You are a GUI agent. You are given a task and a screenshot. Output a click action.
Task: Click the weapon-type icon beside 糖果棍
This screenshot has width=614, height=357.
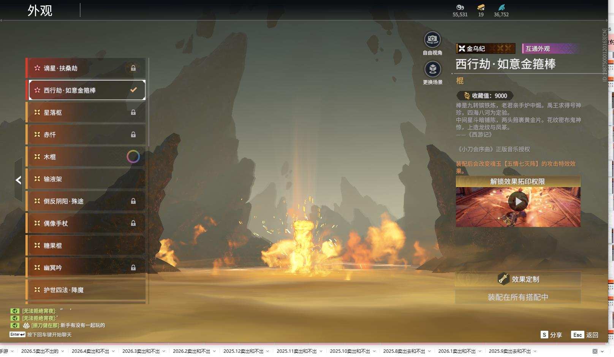(x=37, y=245)
